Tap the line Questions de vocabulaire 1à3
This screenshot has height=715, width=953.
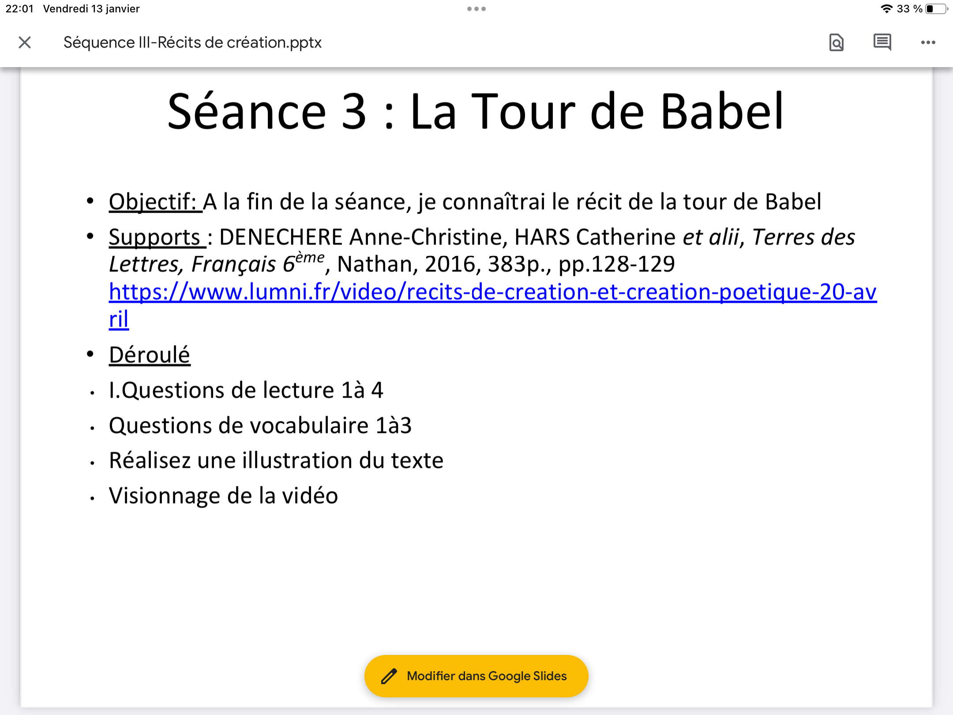point(260,426)
